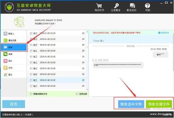174x118 pixels.
Task: Open the 购买软件 shopping cart icon
Action: [99, 6]
